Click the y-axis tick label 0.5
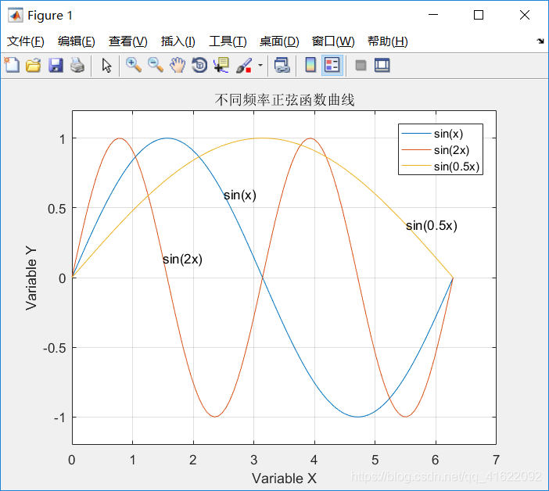 tap(57, 209)
